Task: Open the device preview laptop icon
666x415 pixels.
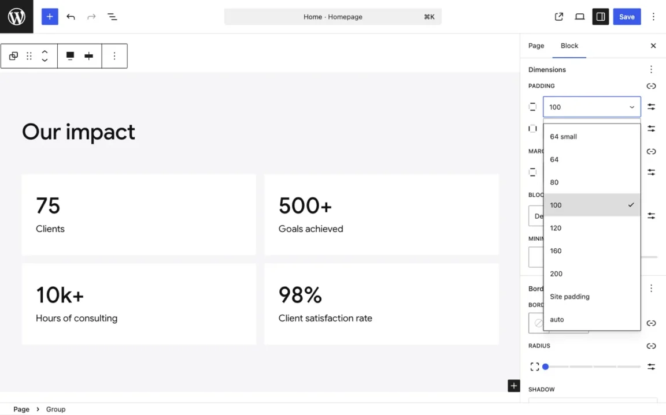Action: [x=579, y=17]
